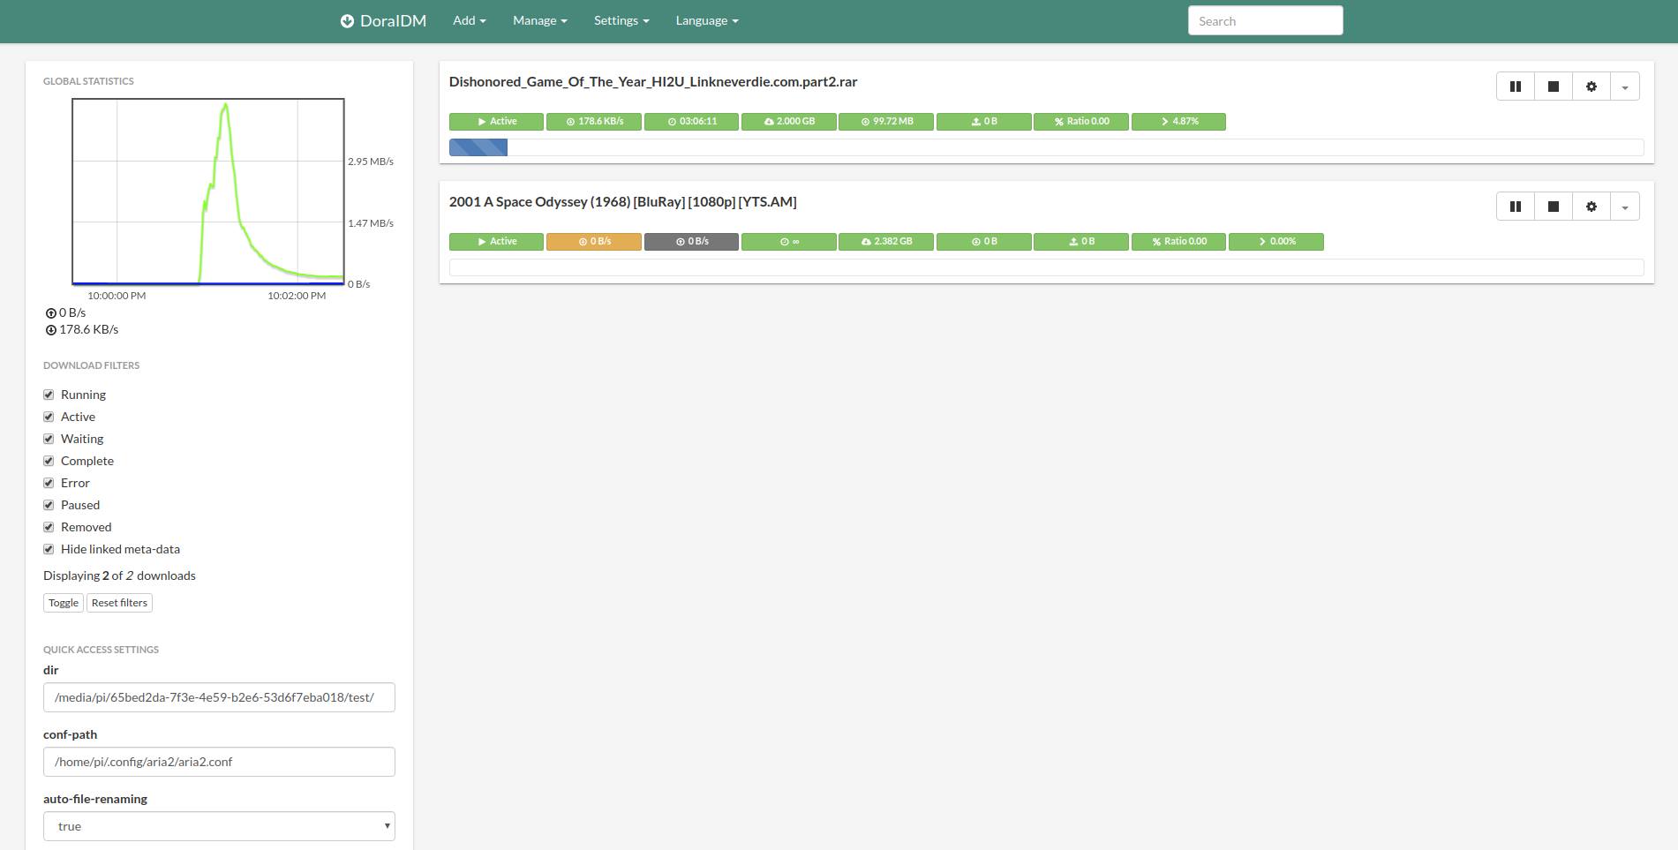Click the 'Displaying 2 of 2 downloads' text

coord(119,575)
